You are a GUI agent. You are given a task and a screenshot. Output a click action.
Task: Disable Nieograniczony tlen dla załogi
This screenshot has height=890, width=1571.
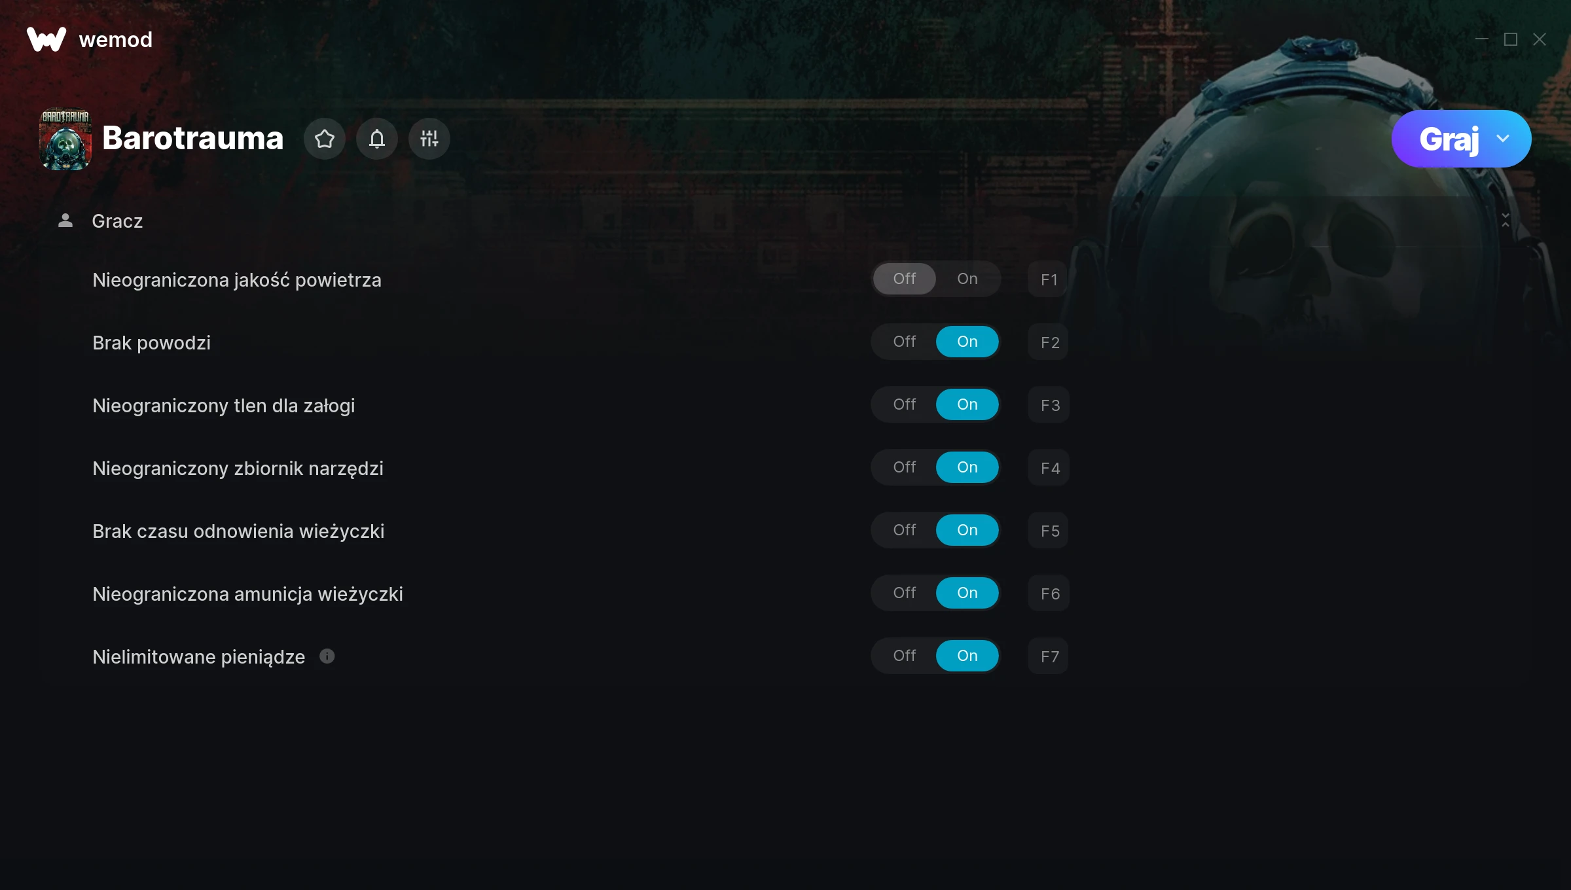905,404
